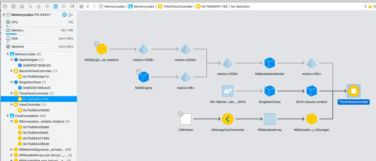Collapse the SecondViewController (1) triangle

point(12,71)
